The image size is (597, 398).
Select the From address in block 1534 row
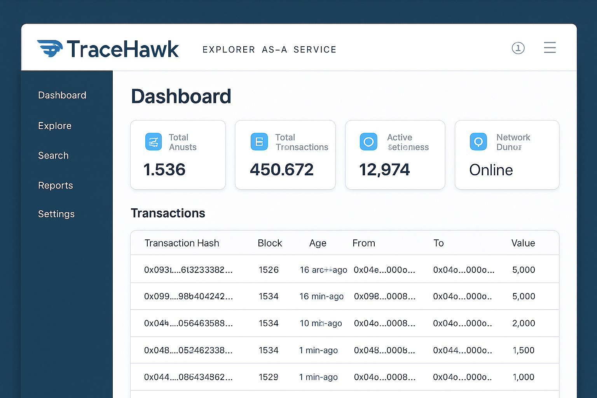point(384,296)
